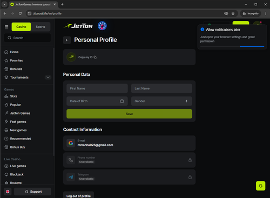Open the Popular games category
This screenshot has height=198, width=270.
pos(15,105)
